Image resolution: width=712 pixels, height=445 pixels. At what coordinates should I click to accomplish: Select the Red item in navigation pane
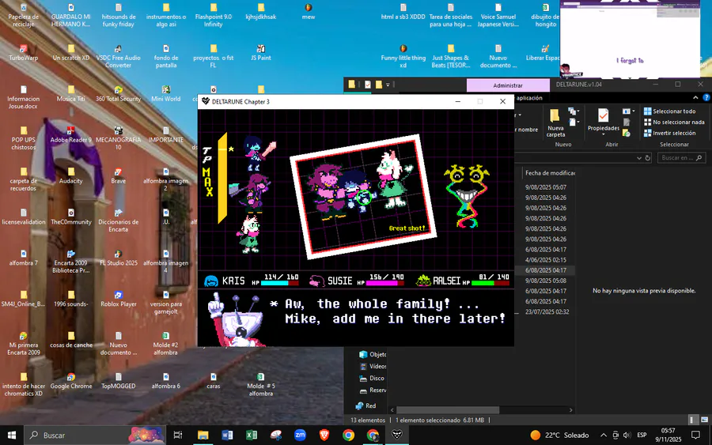[x=365, y=405]
